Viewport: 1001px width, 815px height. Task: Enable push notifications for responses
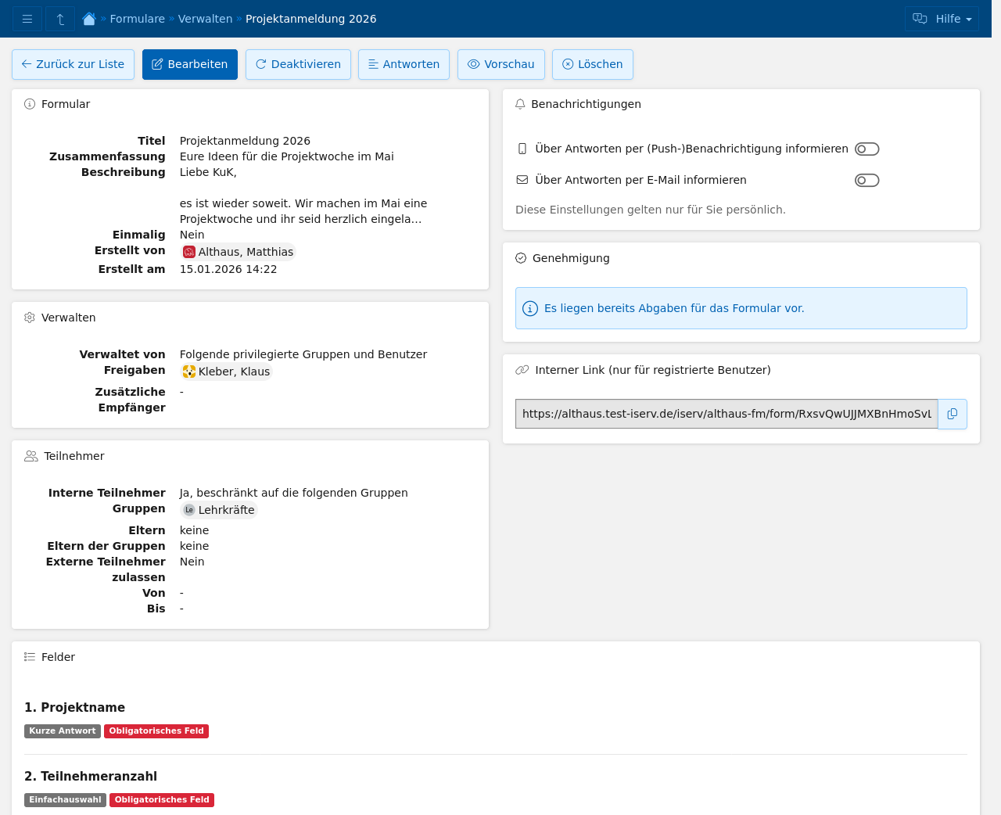click(x=866, y=149)
